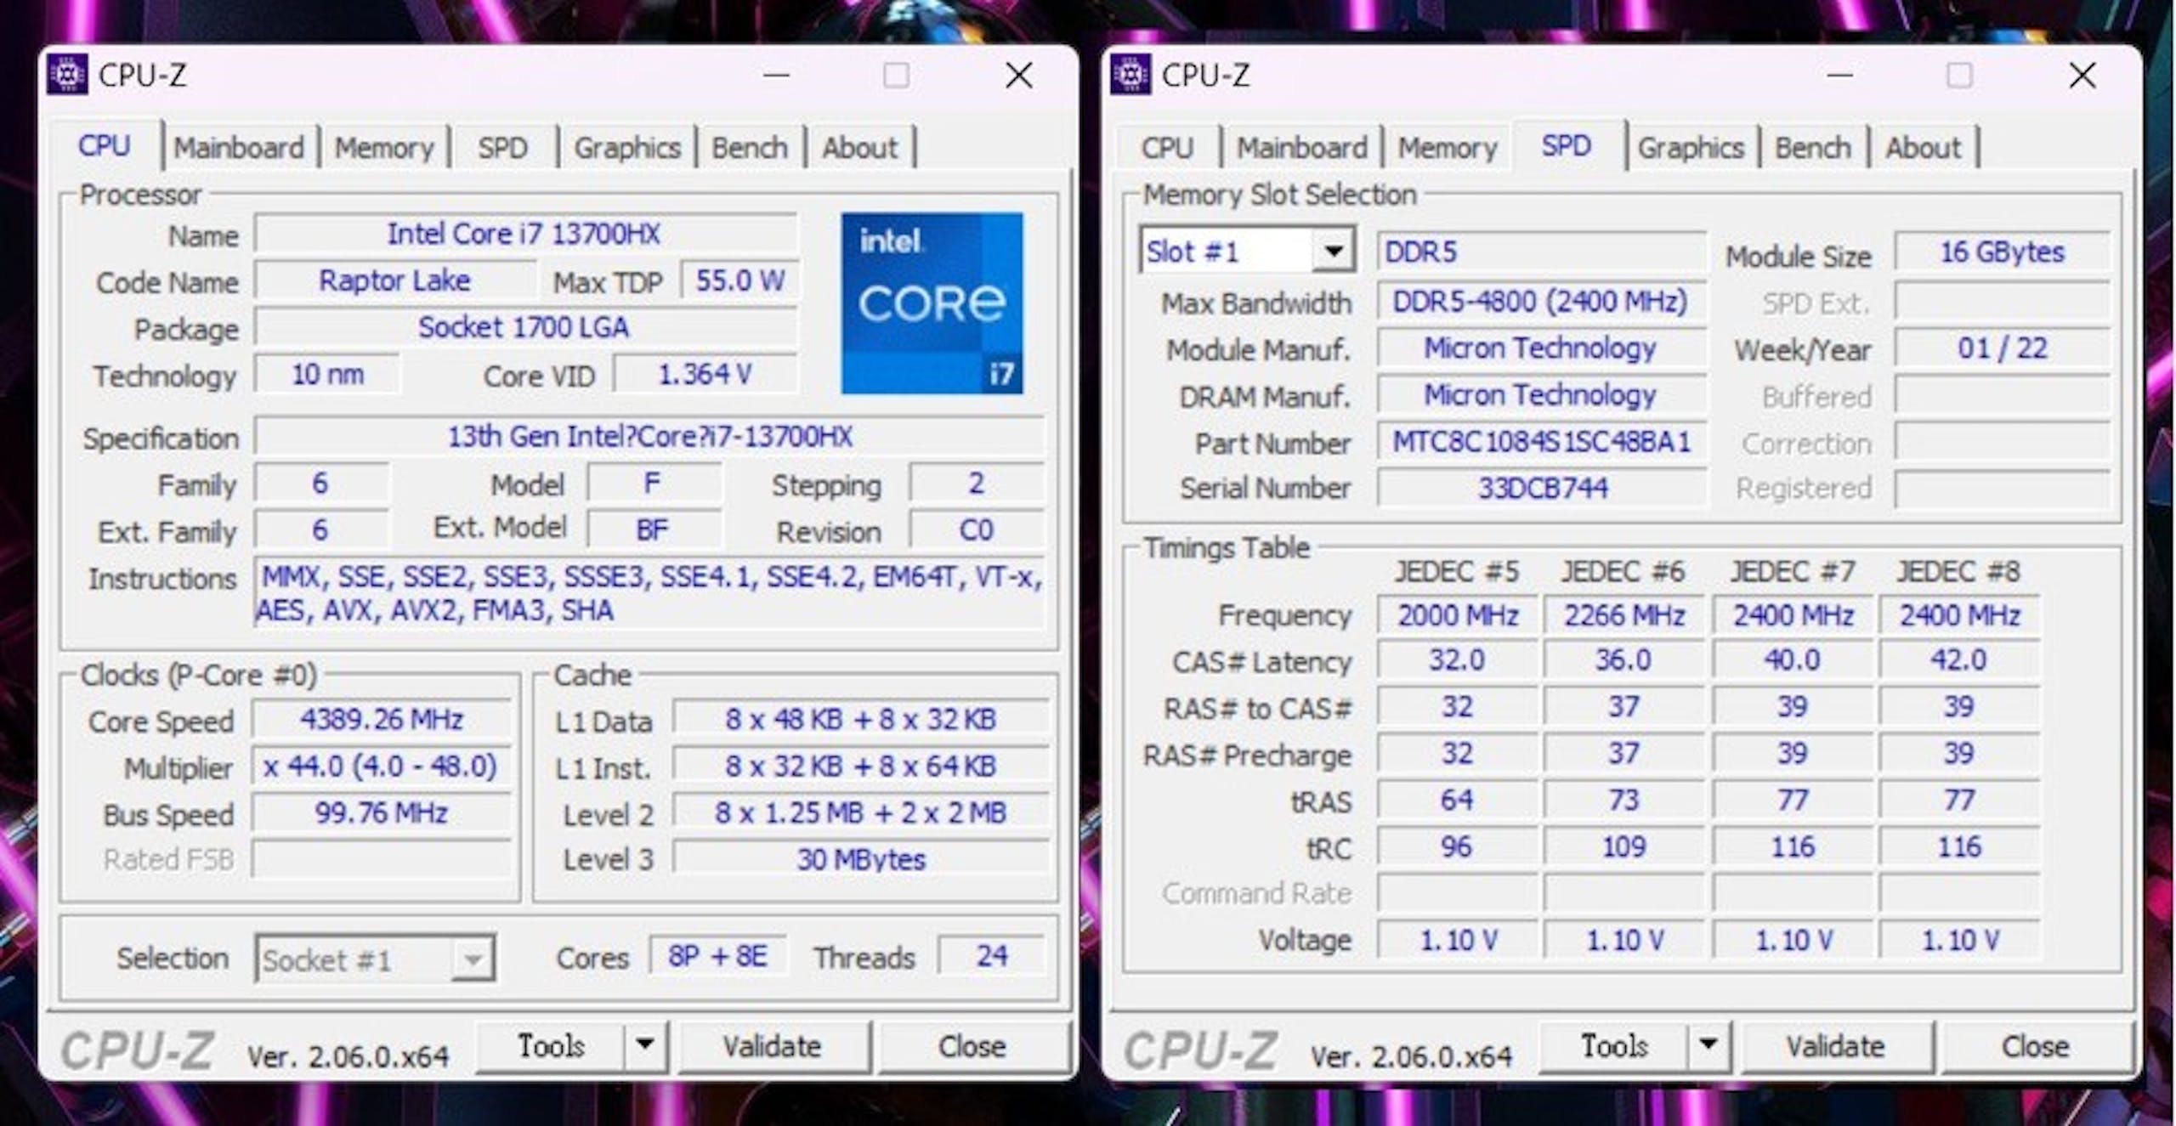Click Module Size value 16 GBytes
2176x1126 pixels.
click(x=2003, y=252)
